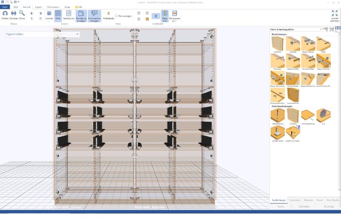Screen dimensions: 341x222
Task: Open the Ansicht cube view dropdown
Action: (49, 16)
